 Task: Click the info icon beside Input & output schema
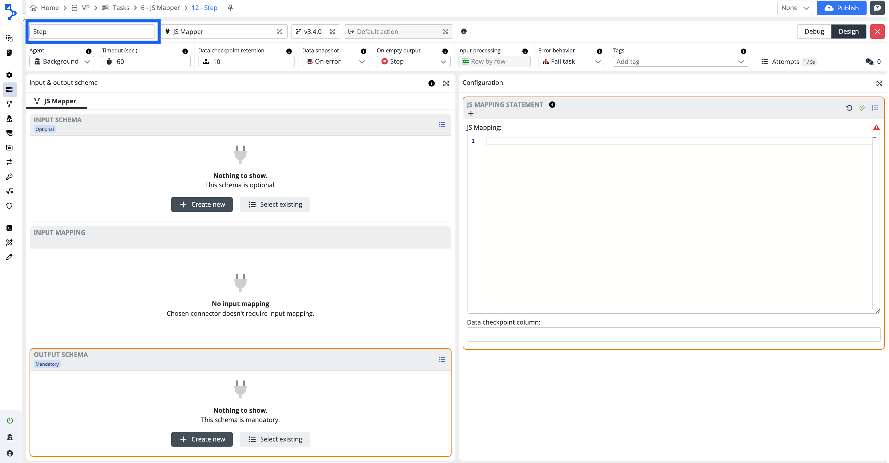[x=431, y=83]
